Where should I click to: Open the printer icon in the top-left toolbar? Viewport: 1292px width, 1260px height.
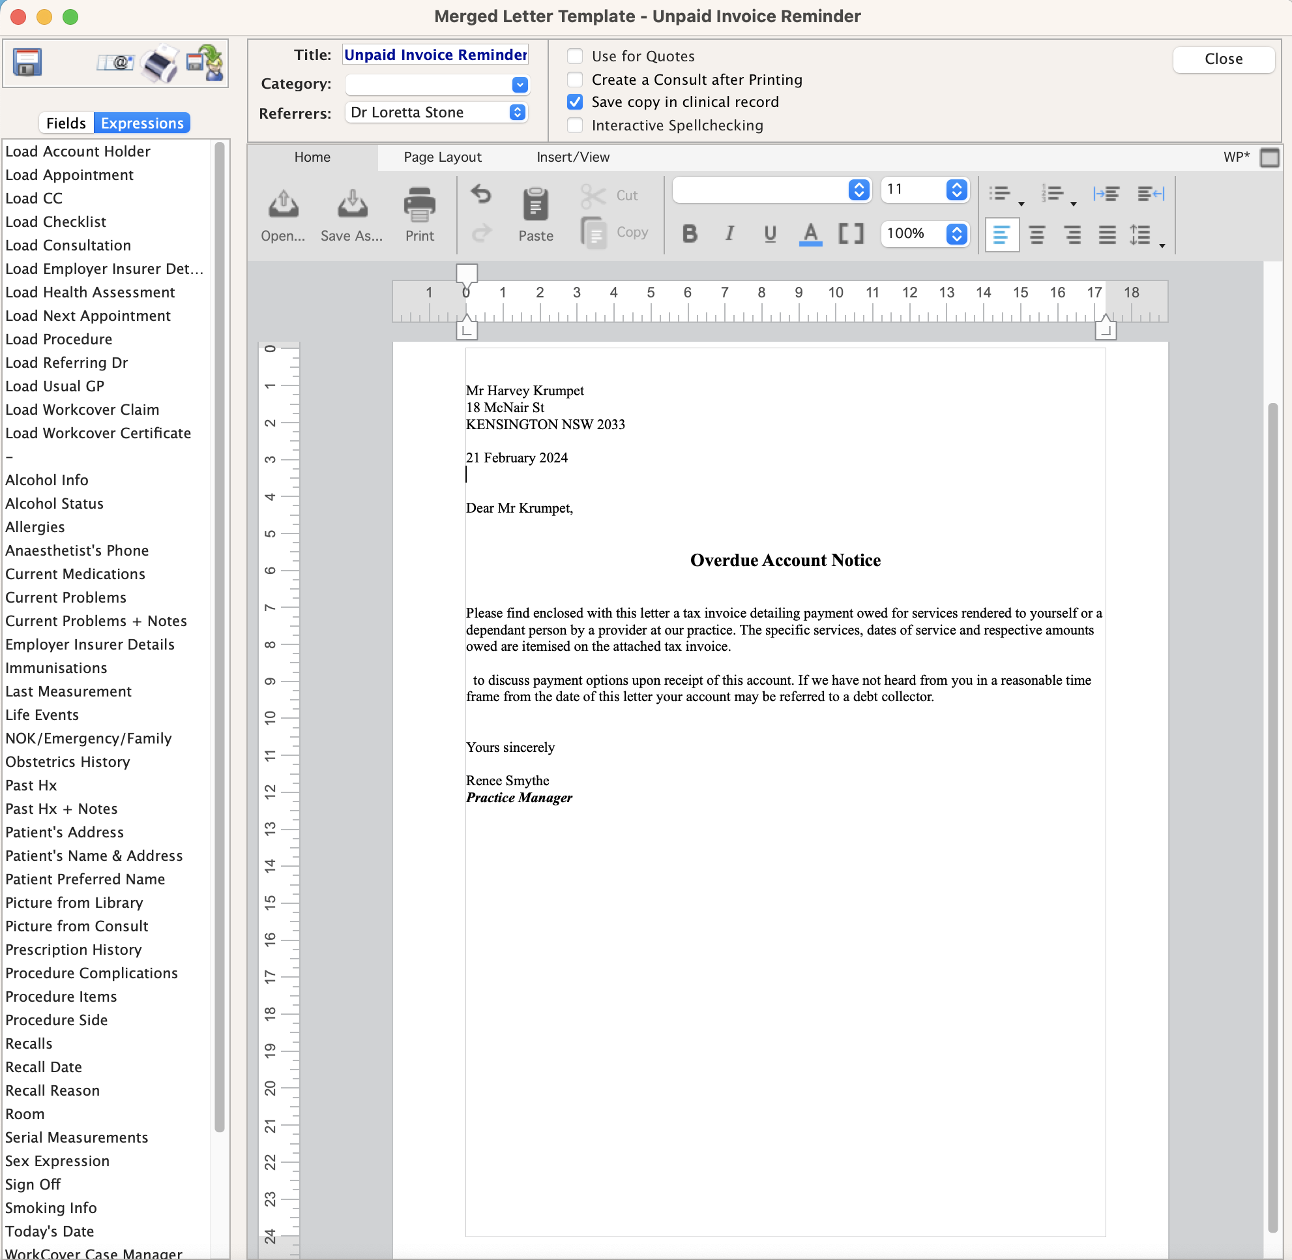[159, 63]
